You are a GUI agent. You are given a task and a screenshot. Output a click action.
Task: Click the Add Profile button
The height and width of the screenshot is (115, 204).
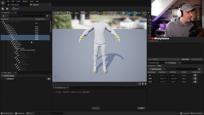point(185,59)
